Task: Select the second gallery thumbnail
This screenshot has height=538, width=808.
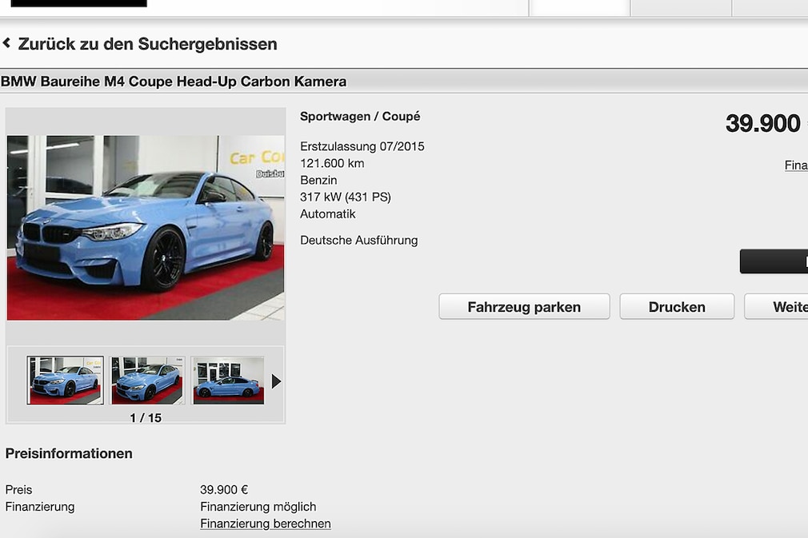Action: click(147, 381)
